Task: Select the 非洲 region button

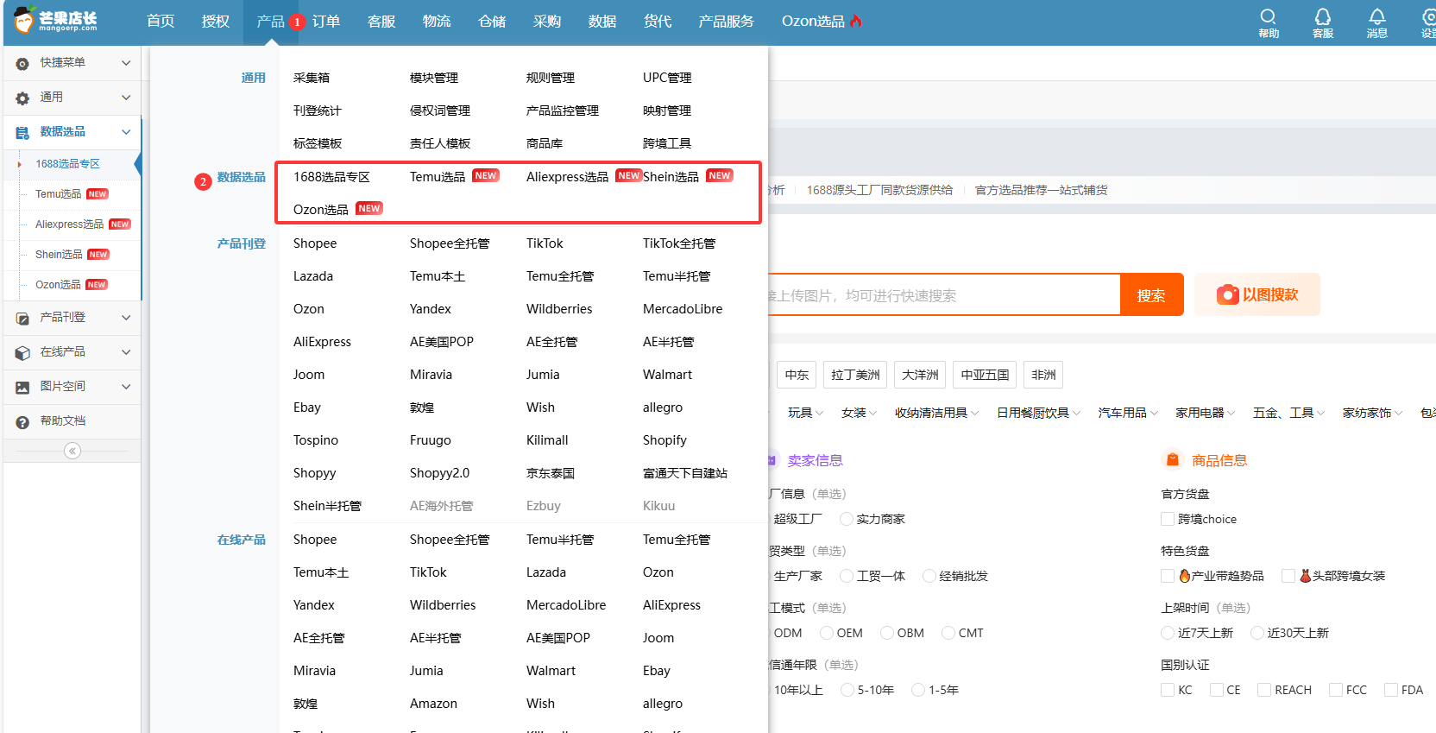Action: click(x=1043, y=375)
